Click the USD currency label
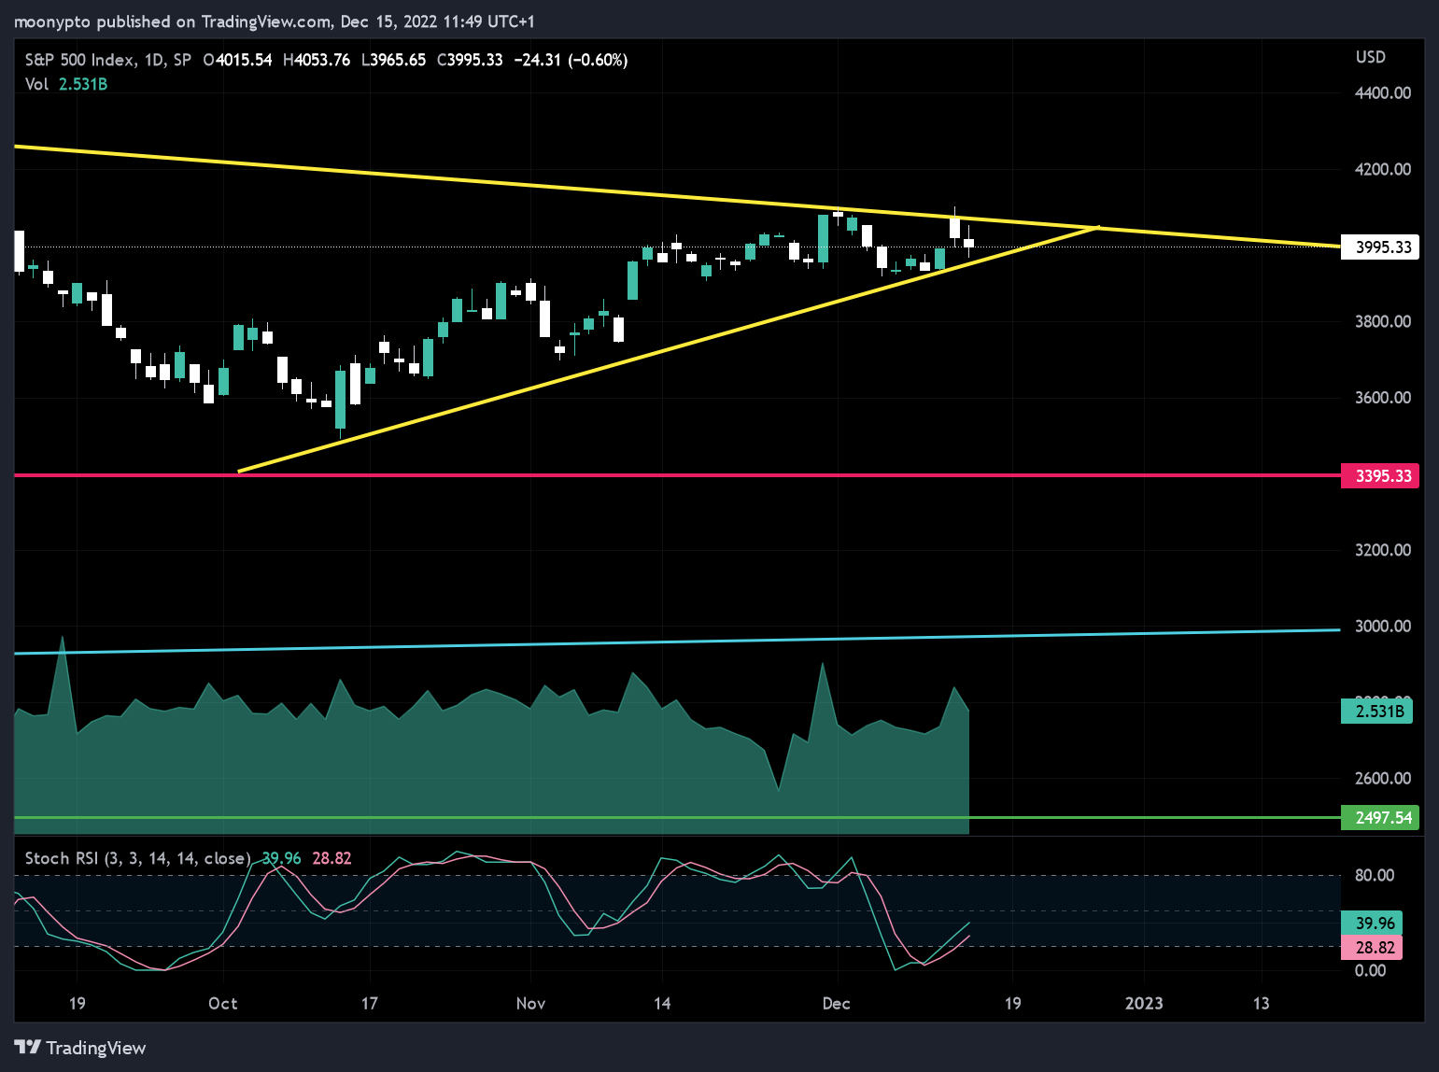This screenshot has width=1439, height=1072. click(1370, 57)
